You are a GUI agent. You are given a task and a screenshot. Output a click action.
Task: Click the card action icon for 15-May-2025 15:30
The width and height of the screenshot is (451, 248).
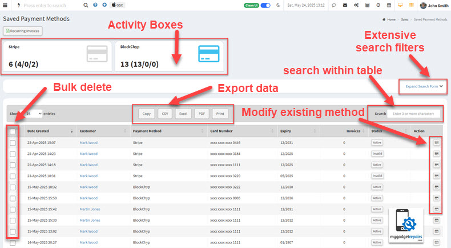point(436,220)
